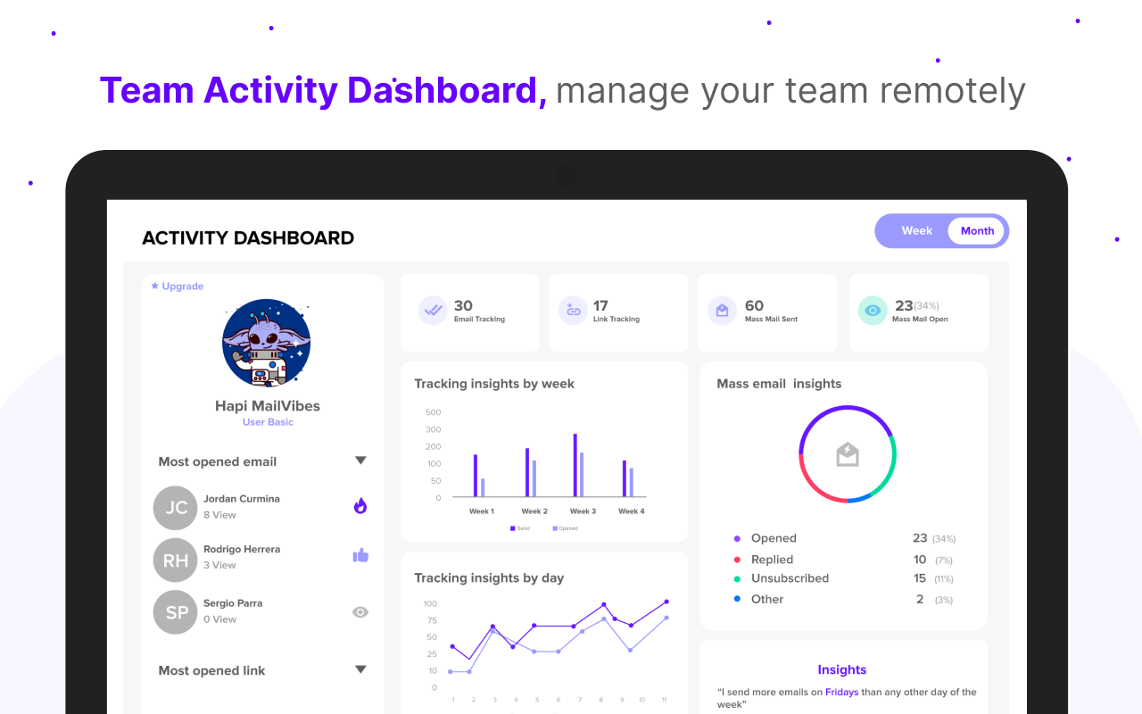Screen dimensions: 1142x714
Task: Click the flame icon beside Jordan Curmina
Action: pyautogui.click(x=360, y=506)
